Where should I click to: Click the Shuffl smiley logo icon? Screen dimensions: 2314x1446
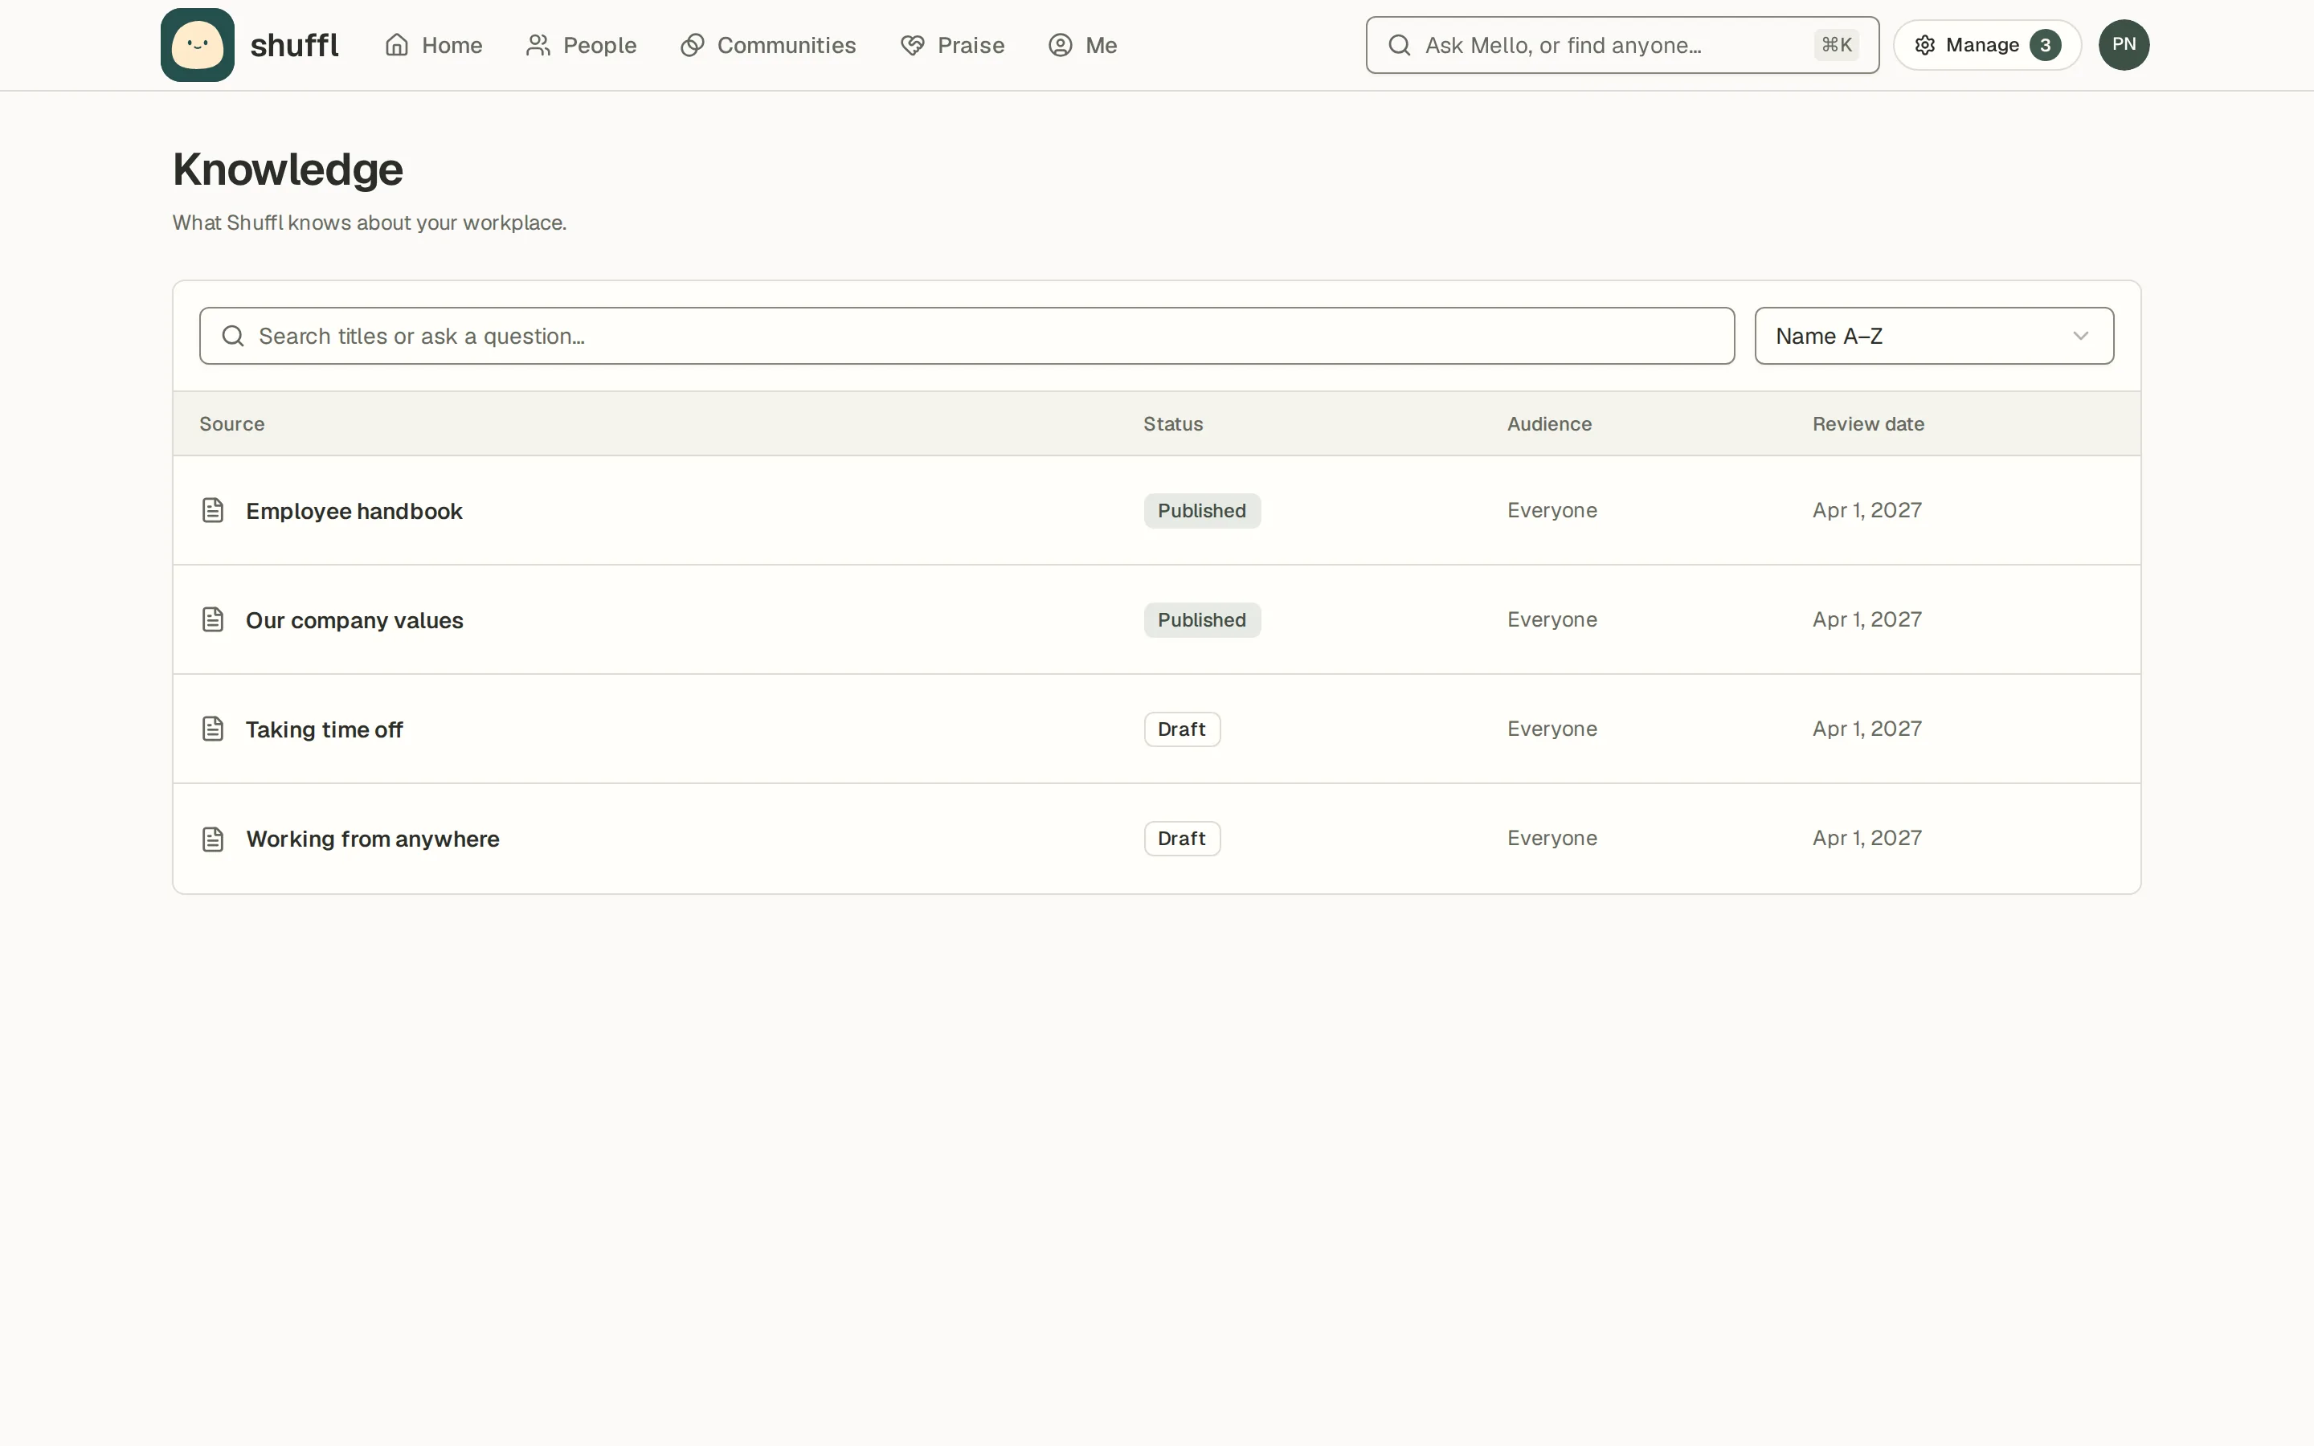[x=197, y=45]
